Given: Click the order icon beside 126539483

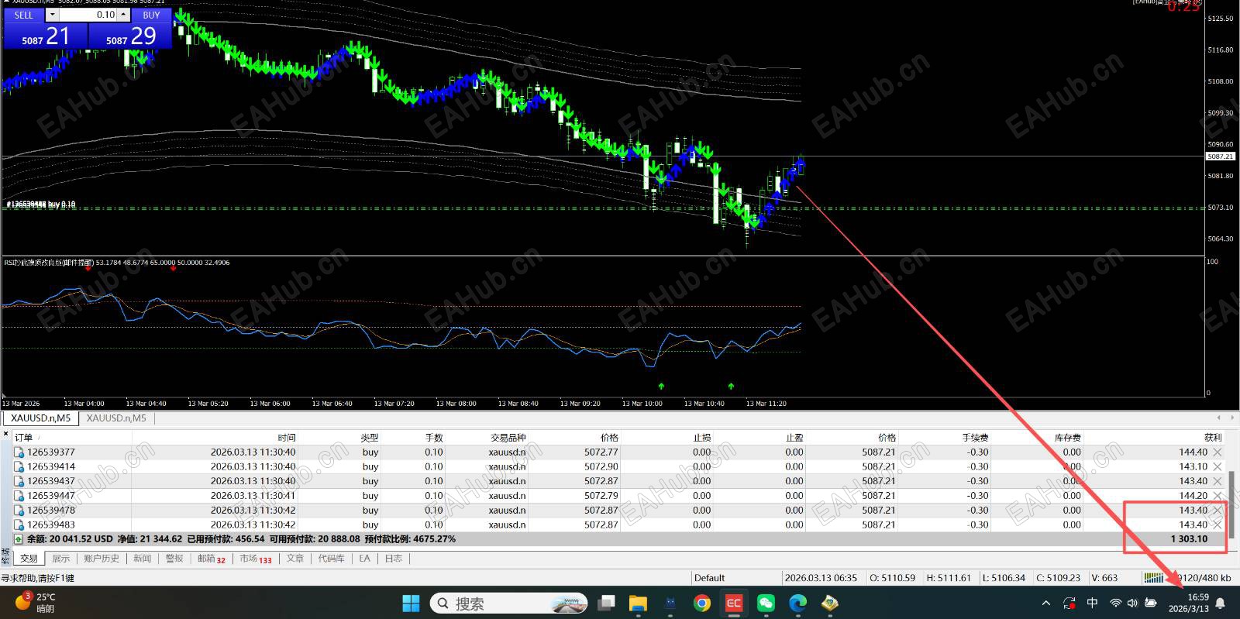Looking at the screenshot, I should (x=19, y=524).
